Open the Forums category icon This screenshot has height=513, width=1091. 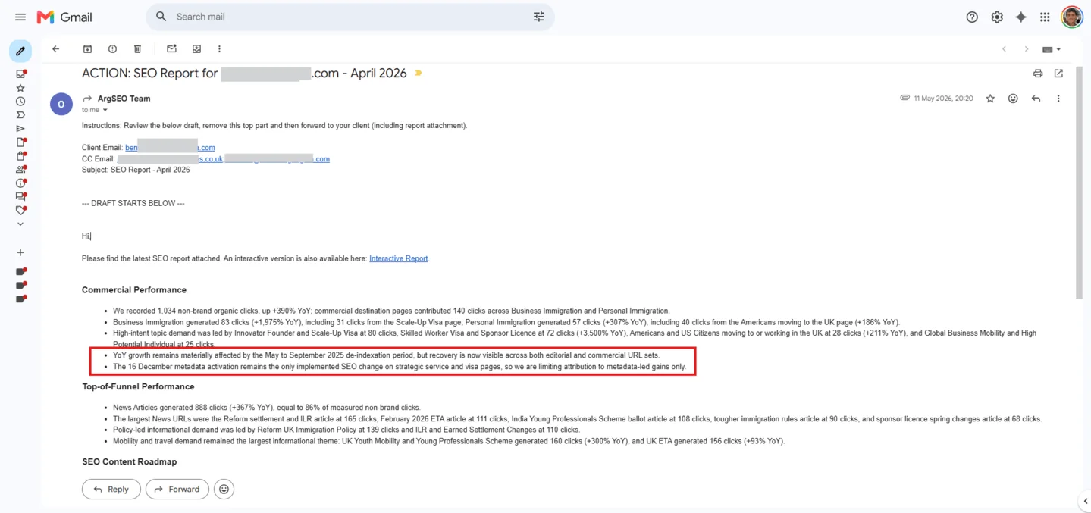tap(20, 197)
